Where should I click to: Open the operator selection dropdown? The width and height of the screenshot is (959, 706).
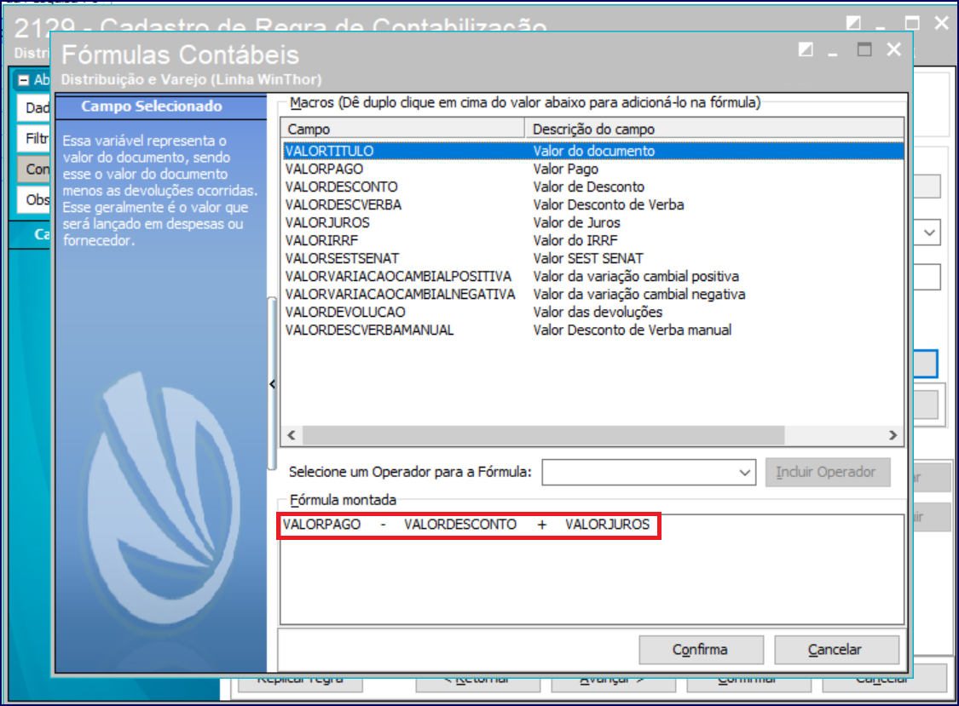coord(744,473)
